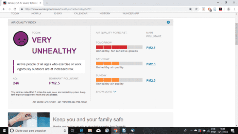Switch to the HOURLY tab

(x=36, y=14)
